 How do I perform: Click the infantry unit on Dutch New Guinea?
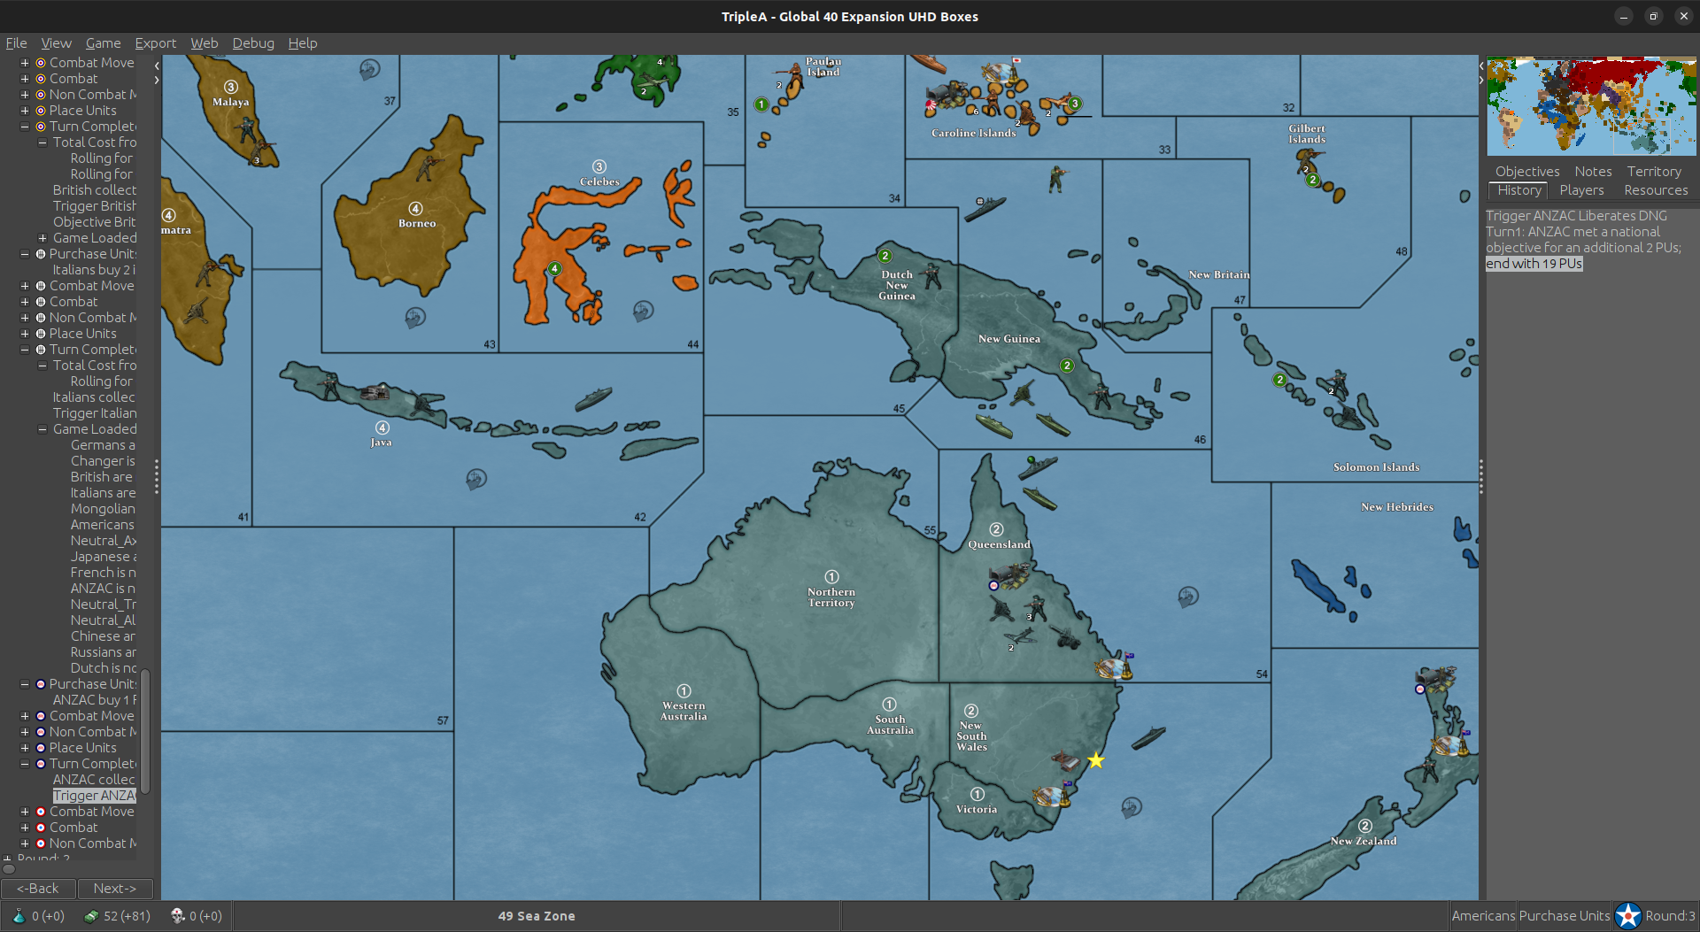point(931,276)
